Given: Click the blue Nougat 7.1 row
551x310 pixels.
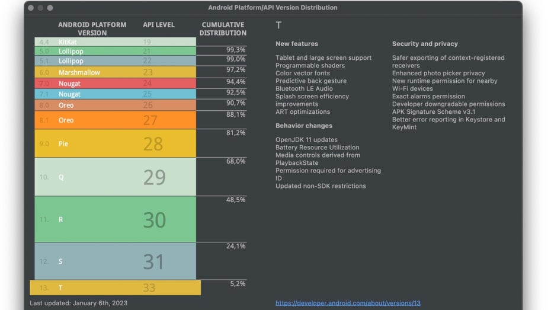Looking at the screenshot, I should click(115, 94).
